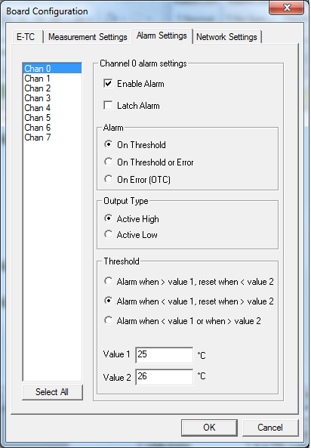Click into the Value 1 field

tap(165, 355)
